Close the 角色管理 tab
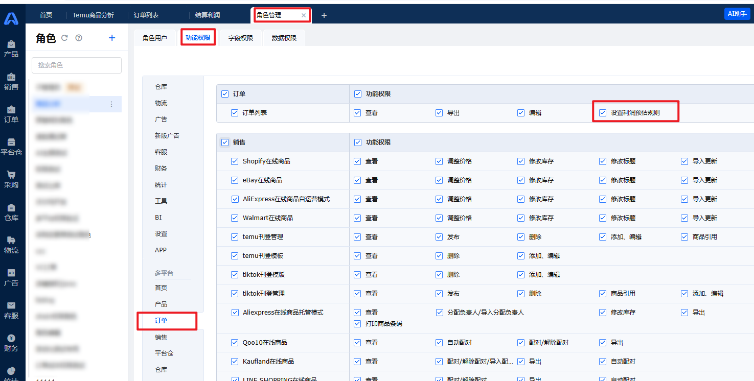Screen dimensions: 754x381 (x=304, y=15)
